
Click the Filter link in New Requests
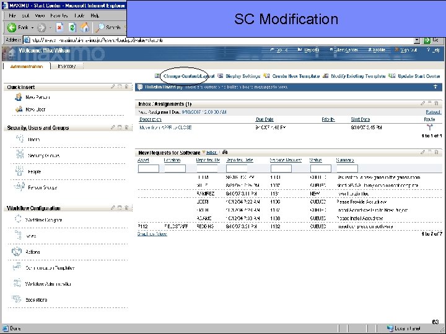click(x=211, y=153)
